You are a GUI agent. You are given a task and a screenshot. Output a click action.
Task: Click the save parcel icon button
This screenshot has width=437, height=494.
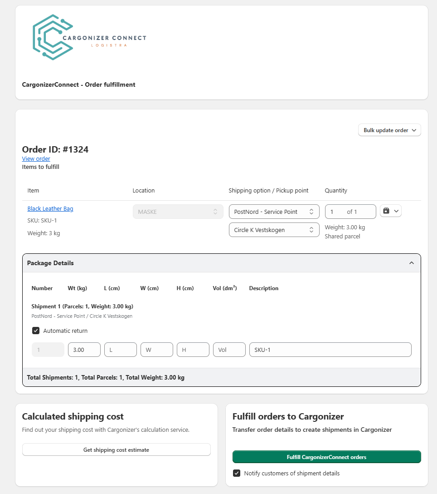coord(387,211)
